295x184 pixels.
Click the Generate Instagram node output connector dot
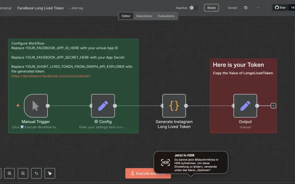coord(186,106)
